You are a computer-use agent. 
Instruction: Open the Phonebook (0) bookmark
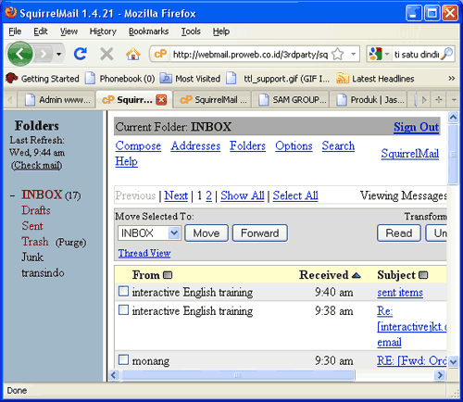tap(120, 79)
